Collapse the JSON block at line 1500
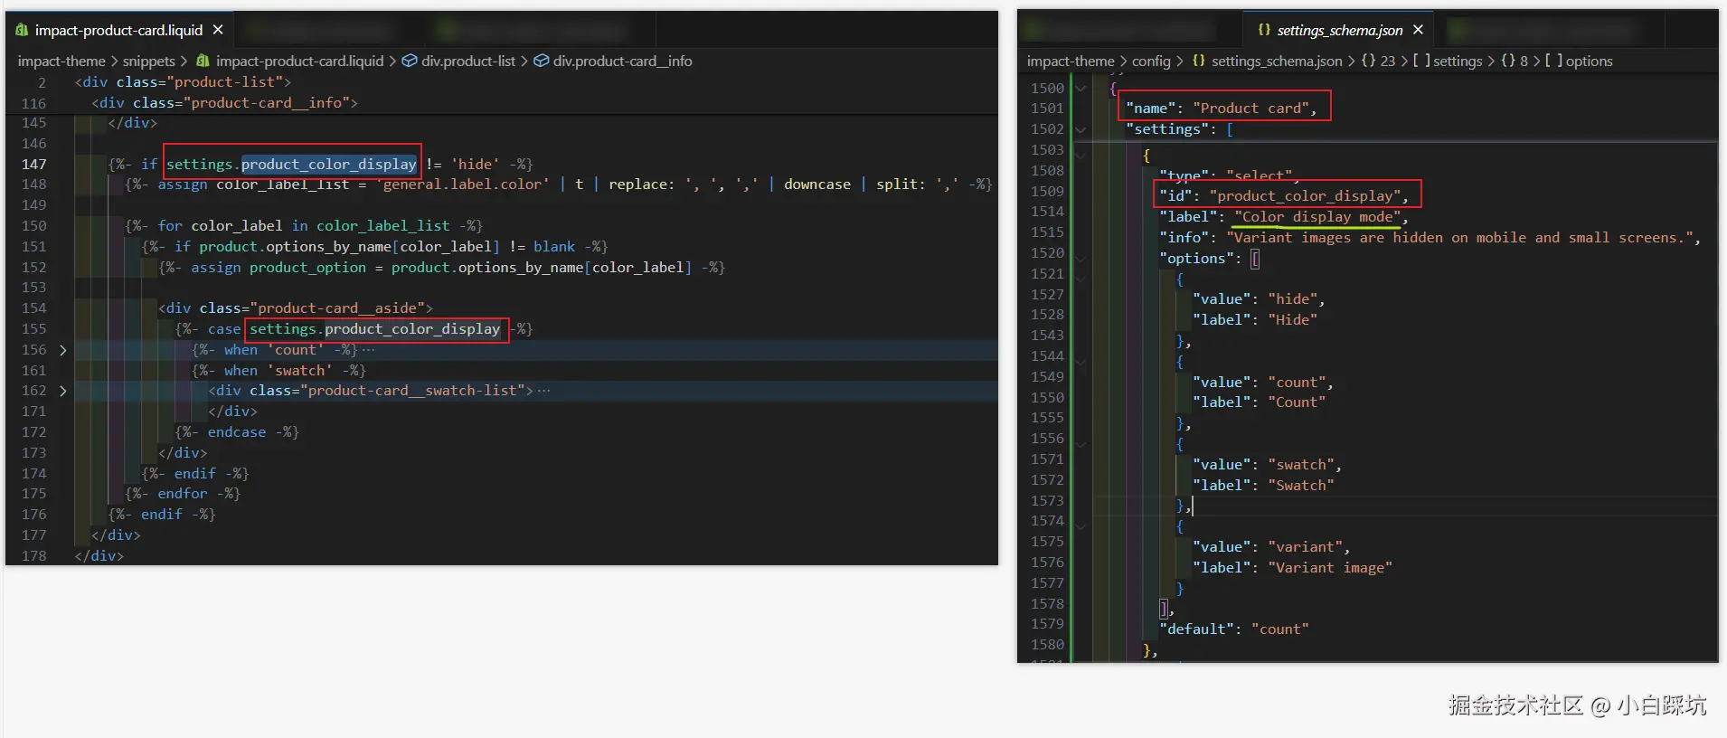Image resolution: width=1727 pixels, height=738 pixels. (x=1080, y=88)
